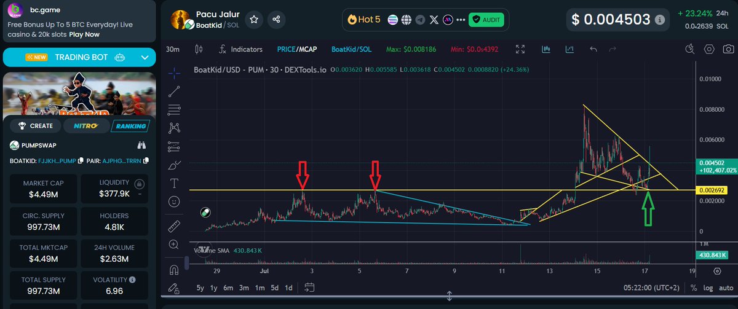This screenshot has width=738, height=309.
Task: Toggle BoatKid/SOL pair display
Action: (x=351, y=49)
